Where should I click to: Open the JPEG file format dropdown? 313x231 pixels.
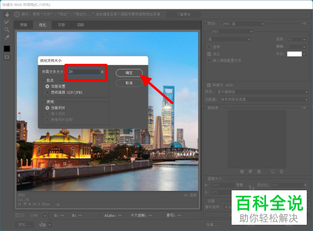click(232, 31)
